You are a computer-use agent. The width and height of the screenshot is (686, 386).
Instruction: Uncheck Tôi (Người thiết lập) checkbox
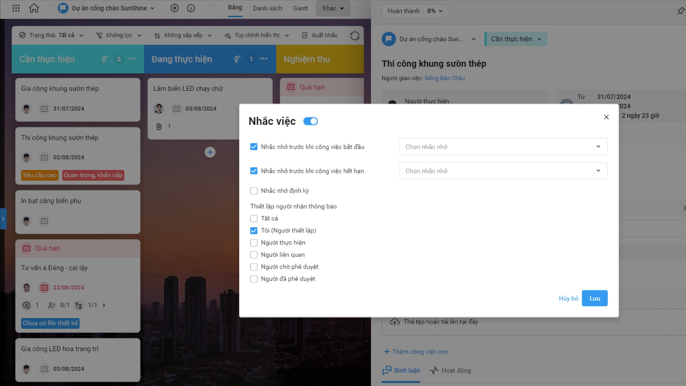pos(254,230)
